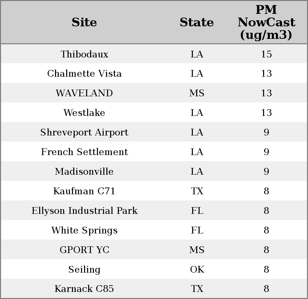
Task: Click the MS state cell for WAVELAND
Action: (x=197, y=93)
